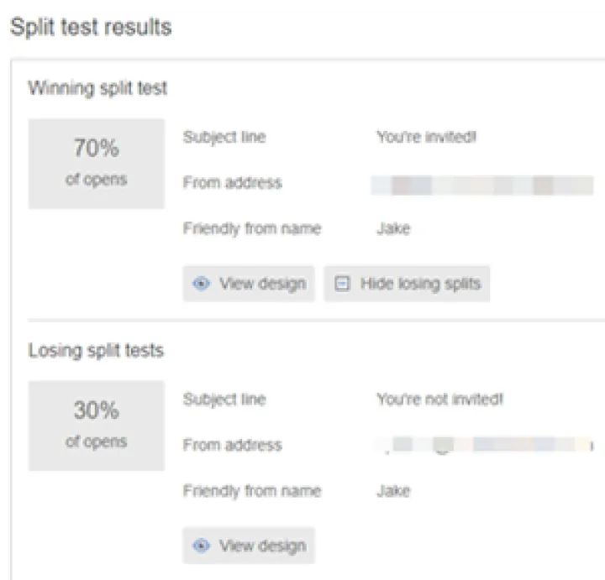Select the 70% of opens box
This screenshot has width=605, height=580.
coord(97,164)
